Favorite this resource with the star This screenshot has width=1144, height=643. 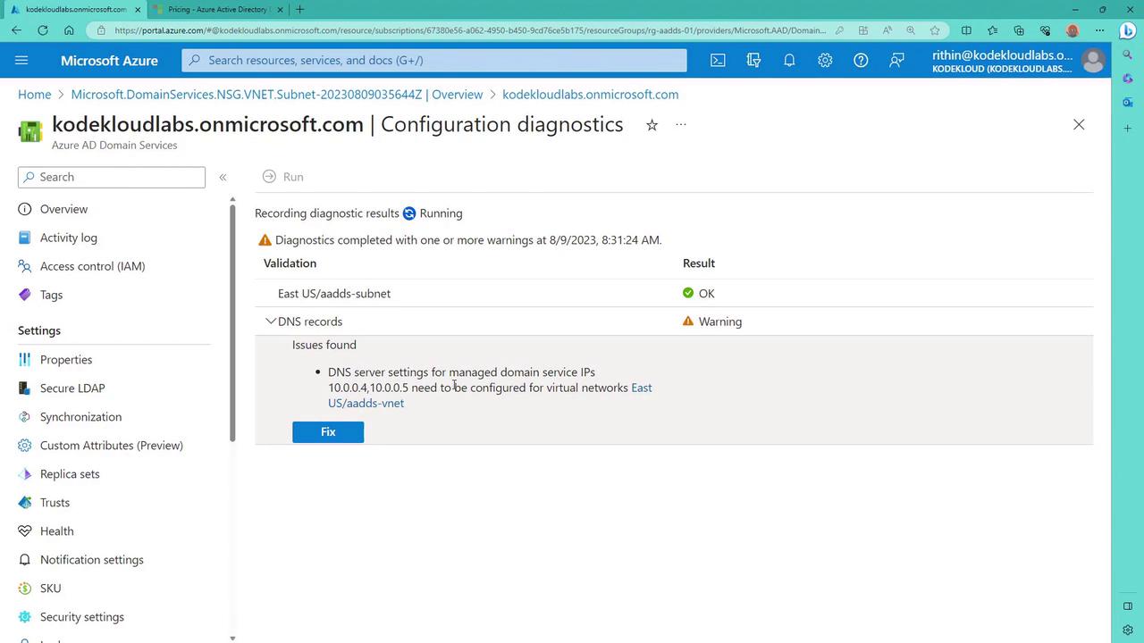point(652,125)
